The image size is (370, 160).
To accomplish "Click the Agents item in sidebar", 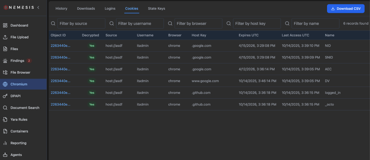I will (x=16, y=155).
